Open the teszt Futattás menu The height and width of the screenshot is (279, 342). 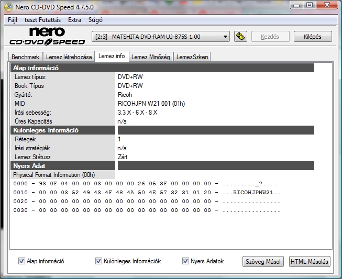pos(42,20)
